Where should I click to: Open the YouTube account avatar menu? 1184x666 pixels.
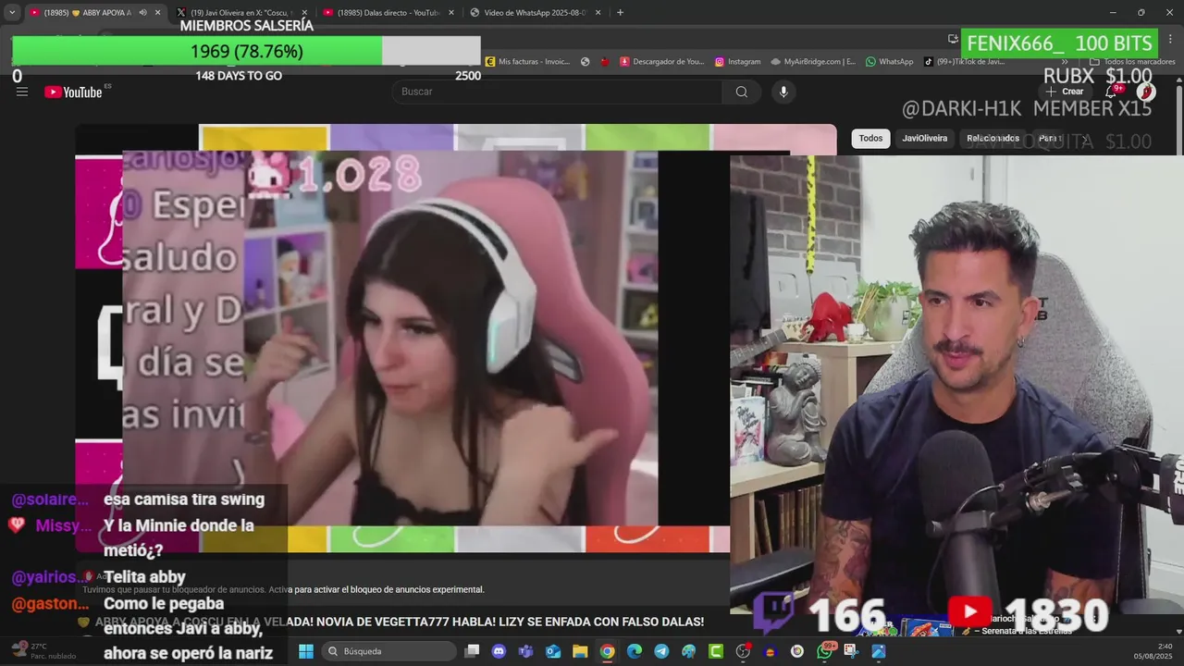point(1146,92)
